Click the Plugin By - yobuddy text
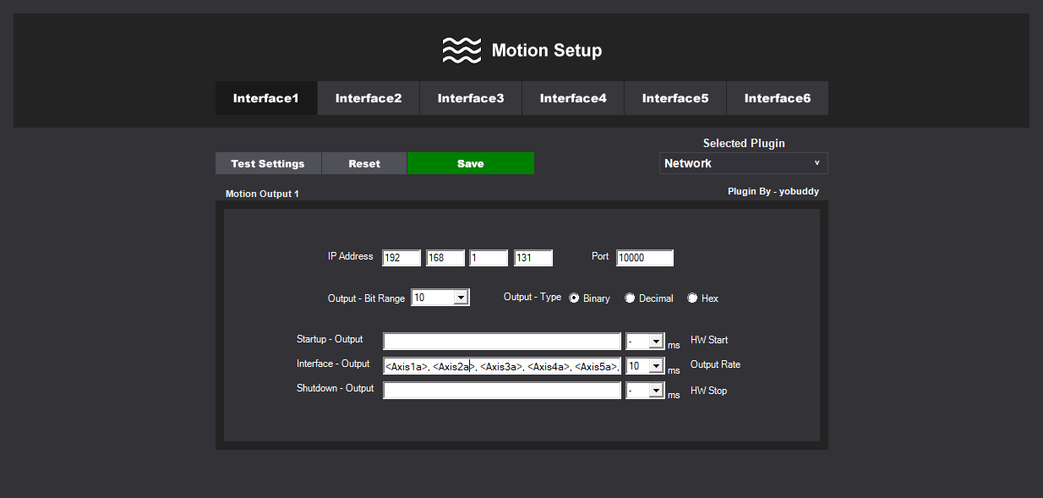The height and width of the screenshot is (498, 1043). click(773, 192)
